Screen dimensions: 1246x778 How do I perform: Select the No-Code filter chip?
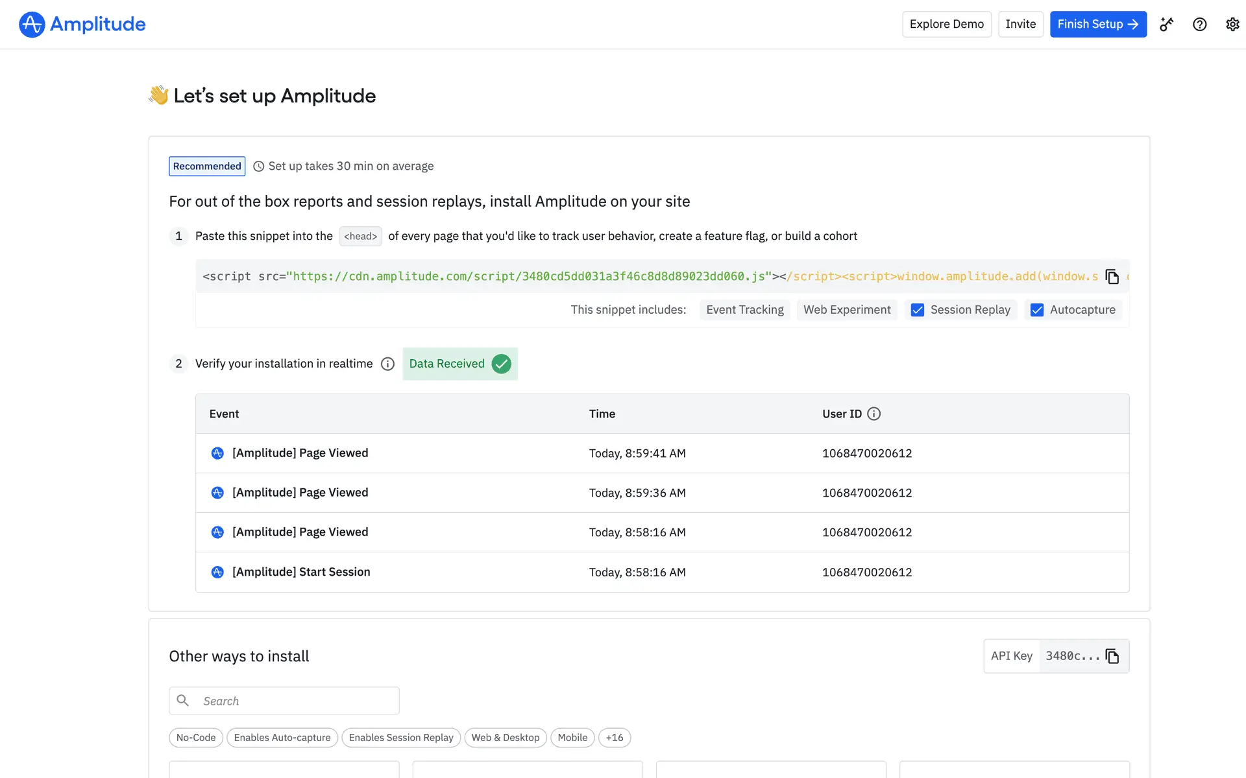[x=195, y=738]
